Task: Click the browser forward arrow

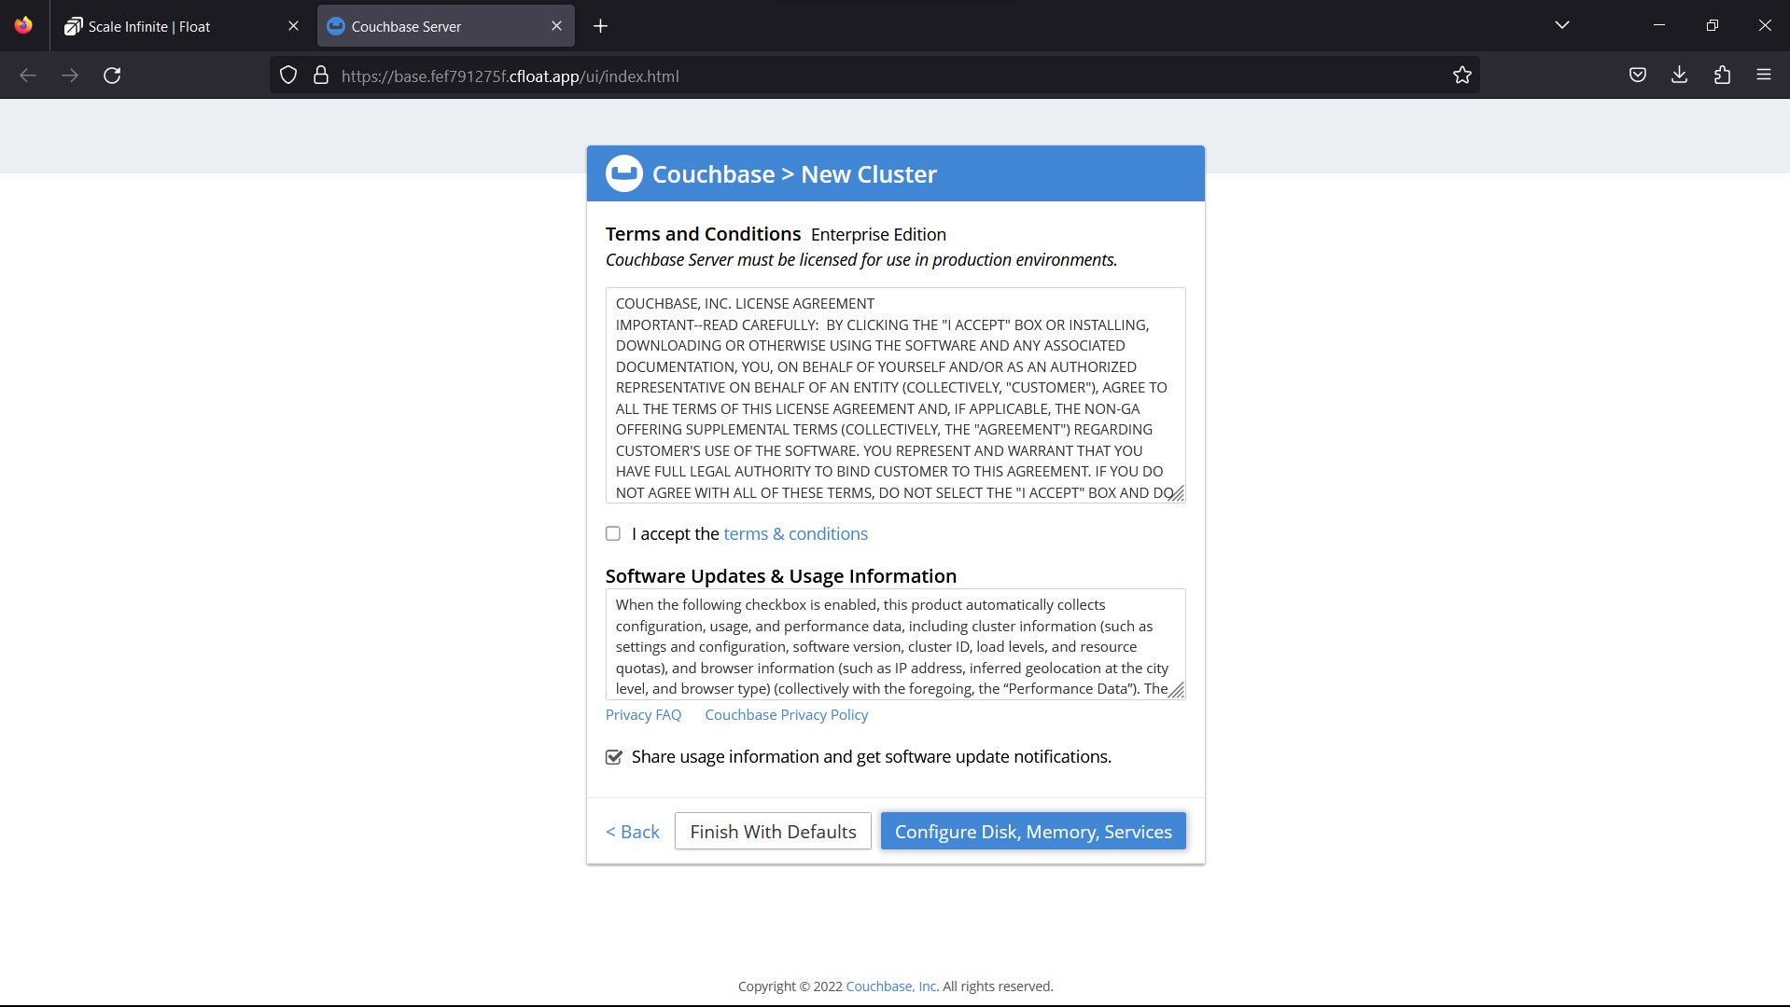Action: (70, 76)
